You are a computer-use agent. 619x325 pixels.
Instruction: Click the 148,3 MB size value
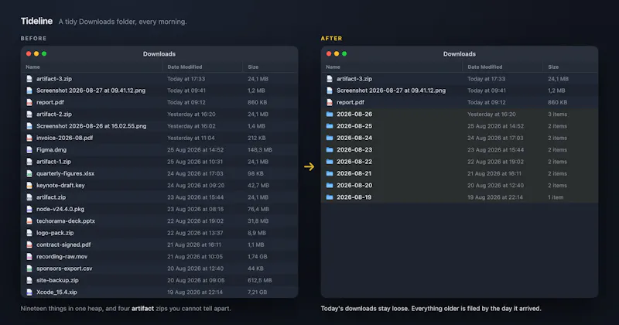click(260, 149)
